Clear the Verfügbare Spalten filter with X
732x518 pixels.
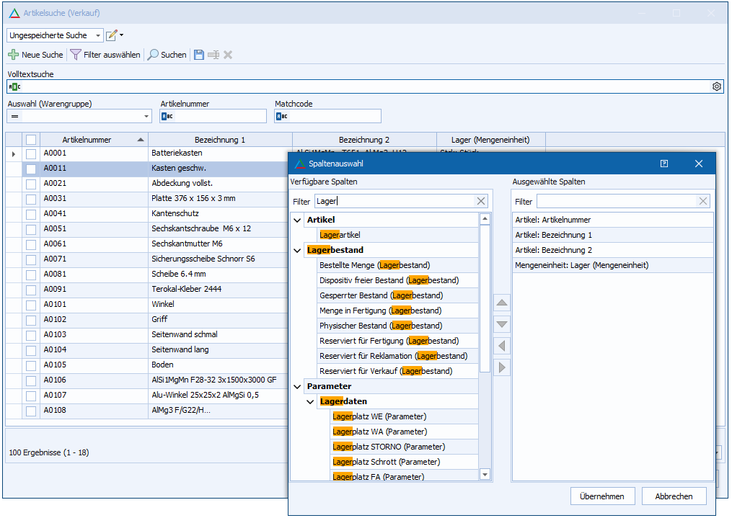click(481, 202)
